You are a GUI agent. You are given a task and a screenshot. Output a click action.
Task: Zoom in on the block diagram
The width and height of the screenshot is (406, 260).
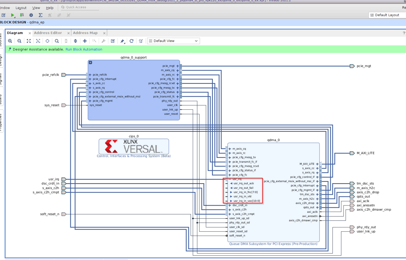10,41
